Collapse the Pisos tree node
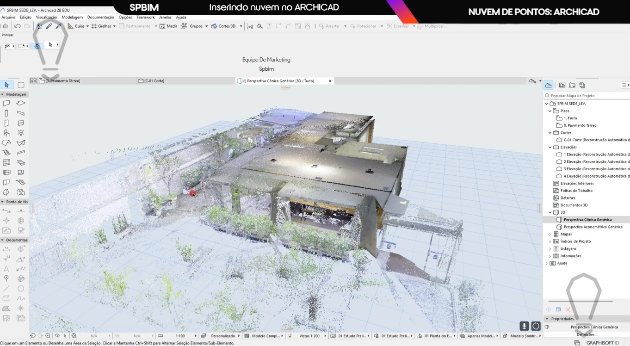The image size is (630, 346). (550, 111)
